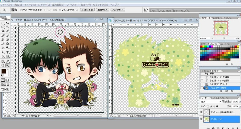Select the Move tool

tap(8, 23)
